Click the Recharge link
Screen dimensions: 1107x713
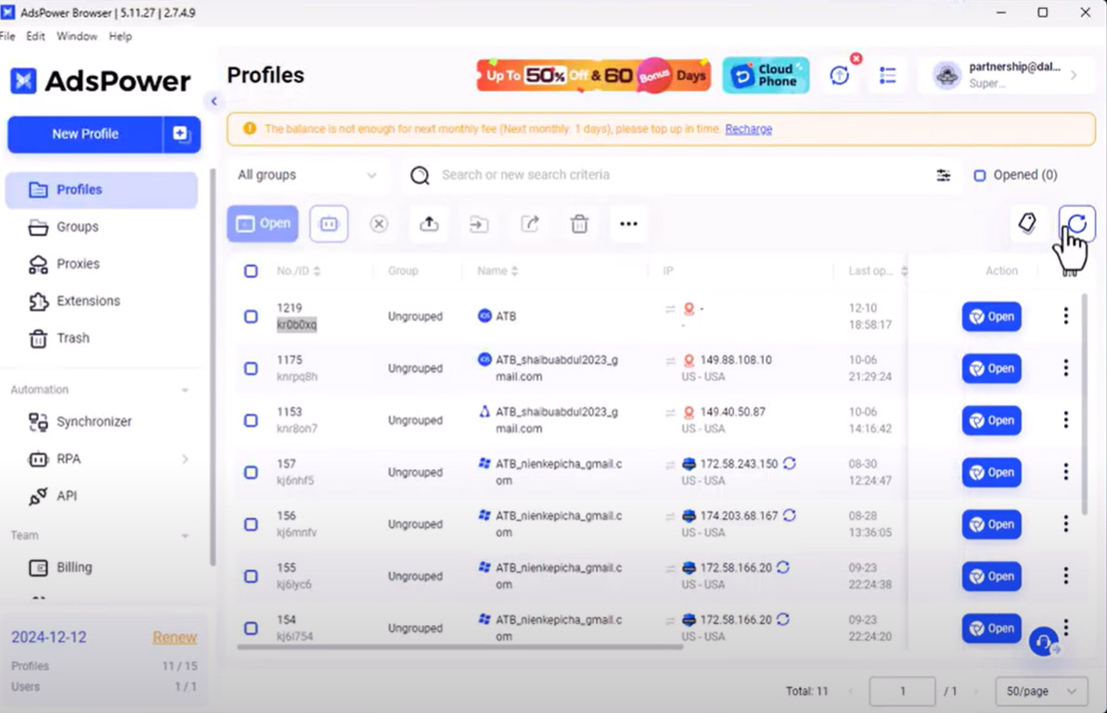pos(748,129)
